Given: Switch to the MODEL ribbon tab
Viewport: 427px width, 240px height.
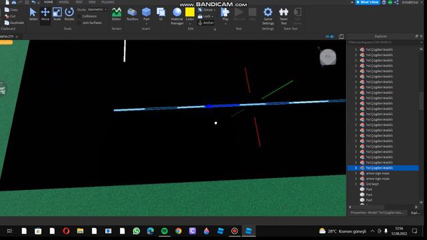Looking at the screenshot, I should click(x=64, y=2).
